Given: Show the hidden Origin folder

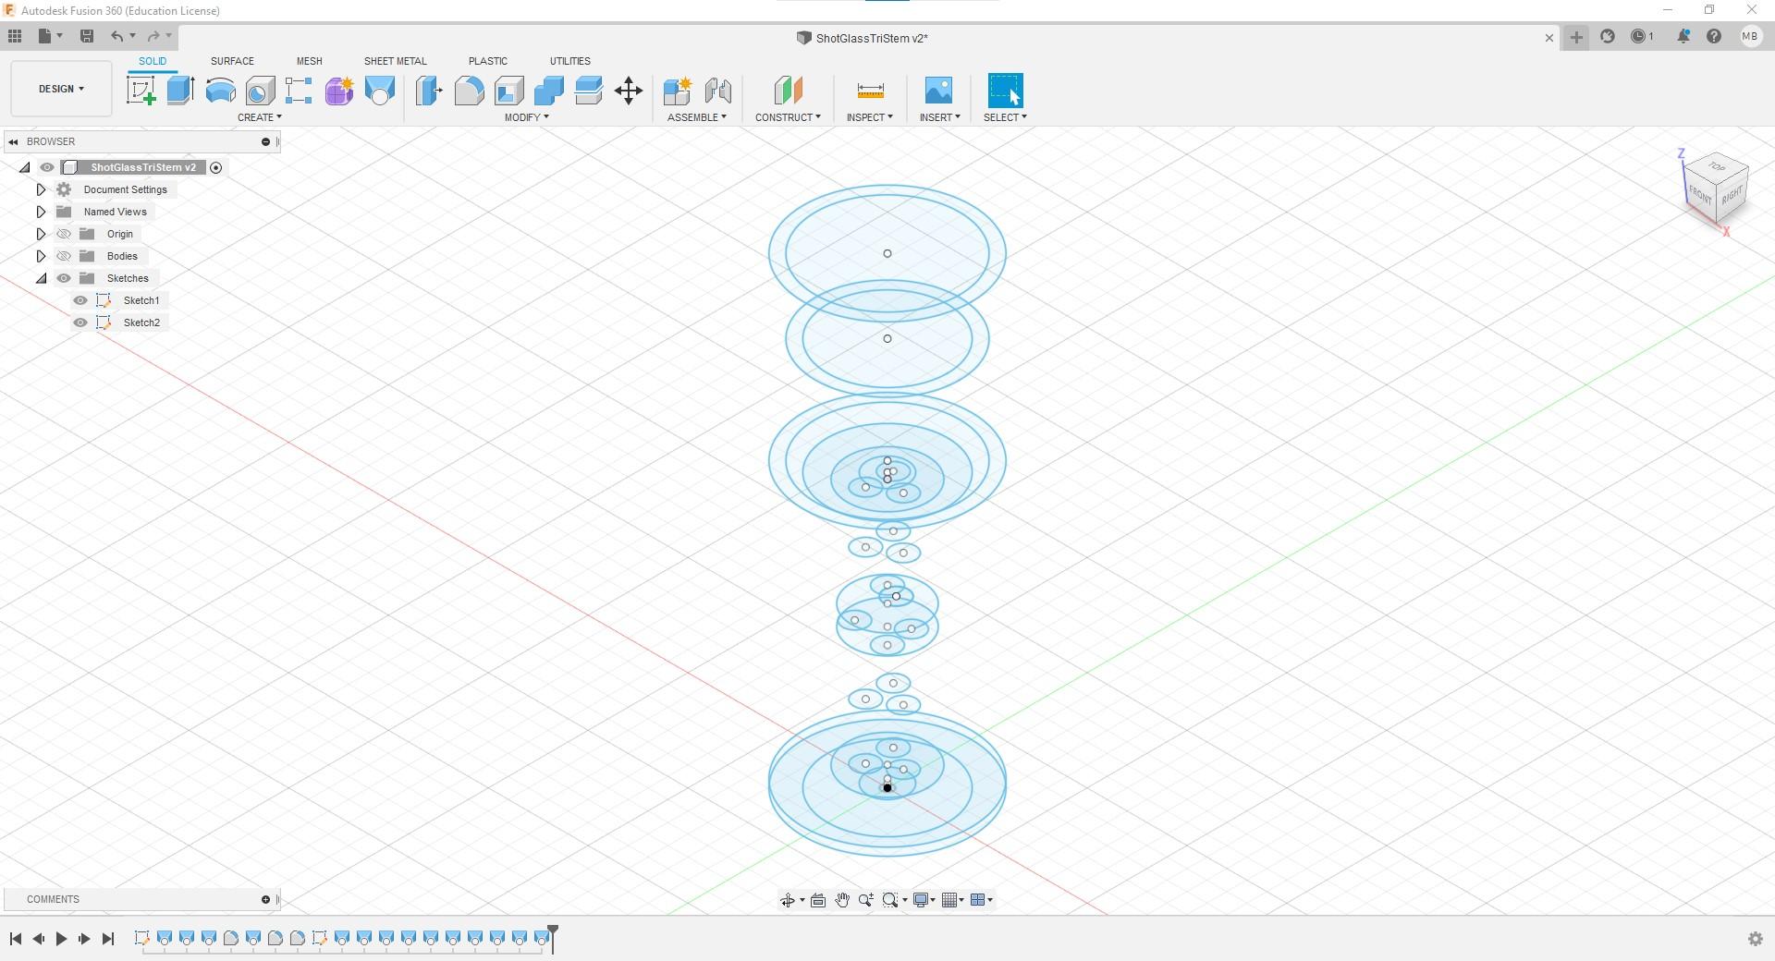Looking at the screenshot, I should click(64, 234).
